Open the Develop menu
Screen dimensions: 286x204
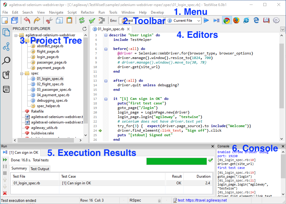(x=157, y=12)
